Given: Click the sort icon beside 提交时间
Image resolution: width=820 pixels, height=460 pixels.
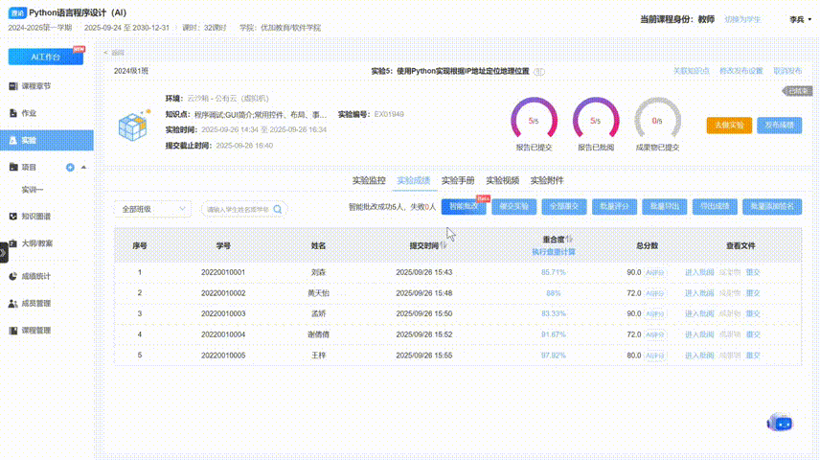Looking at the screenshot, I should click(x=443, y=244).
